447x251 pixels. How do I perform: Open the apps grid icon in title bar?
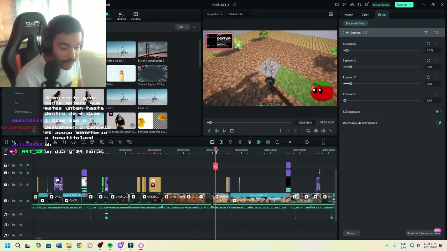(366, 5)
